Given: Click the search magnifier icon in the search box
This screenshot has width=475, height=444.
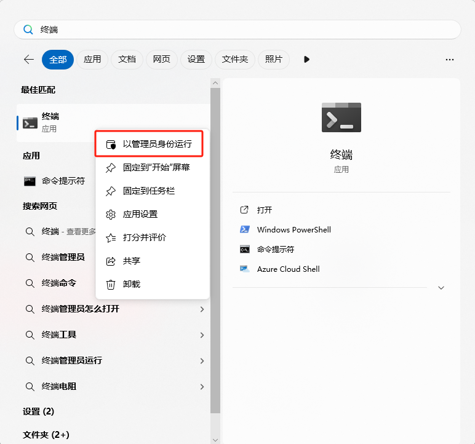Looking at the screenshot, I should [x=28, y=30].
